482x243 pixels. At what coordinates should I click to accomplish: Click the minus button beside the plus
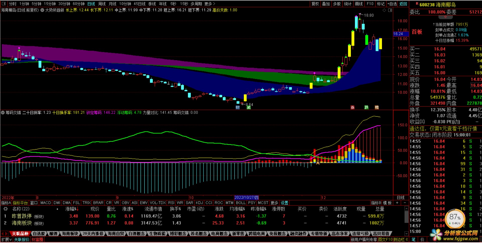point(405,203)
